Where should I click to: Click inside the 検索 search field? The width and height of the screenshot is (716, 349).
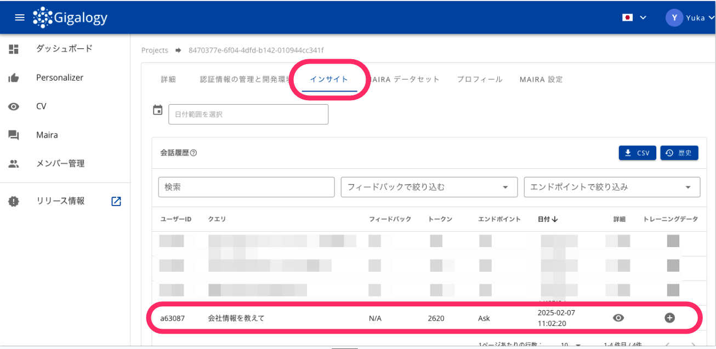pyautogui.click(x=246, y=187)
